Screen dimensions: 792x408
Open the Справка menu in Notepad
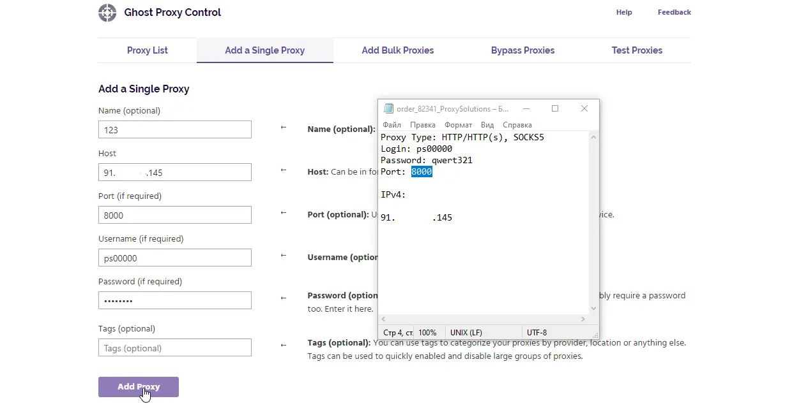tap(517, 125)
